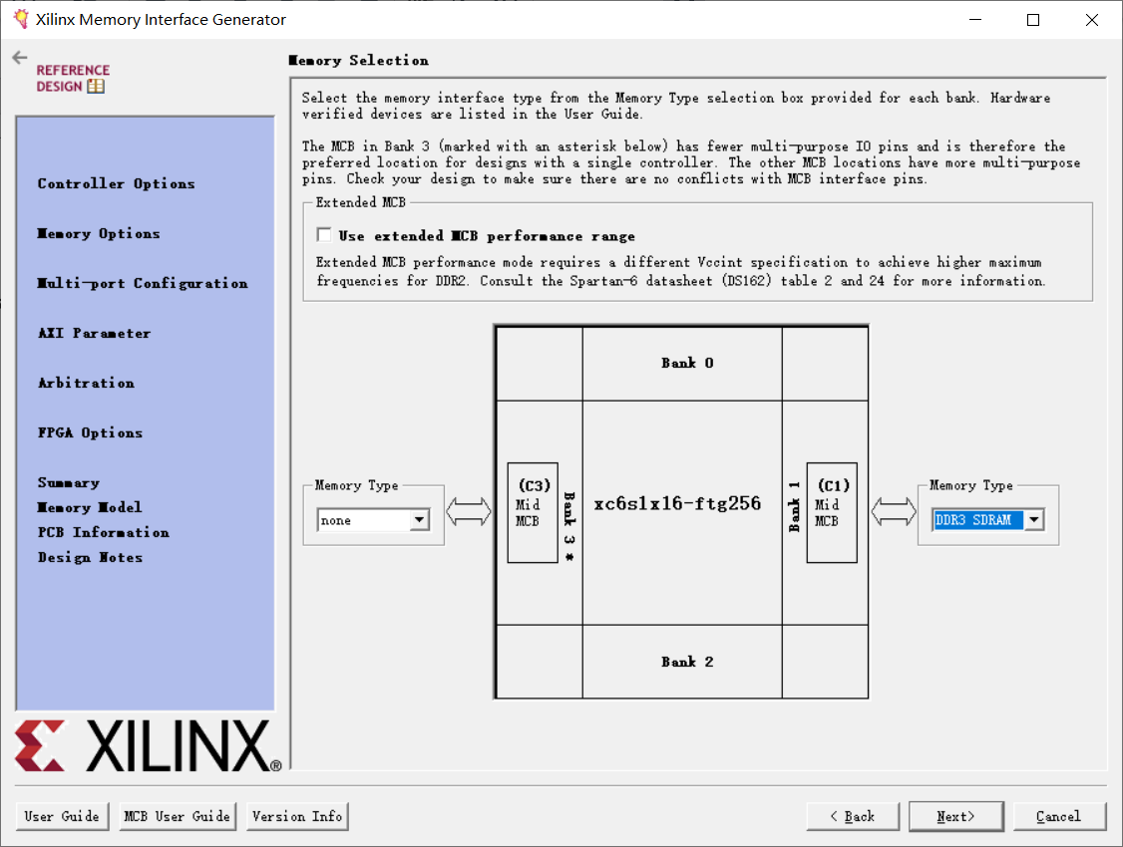Select PCB Information in the sidebar

[104, 533]
